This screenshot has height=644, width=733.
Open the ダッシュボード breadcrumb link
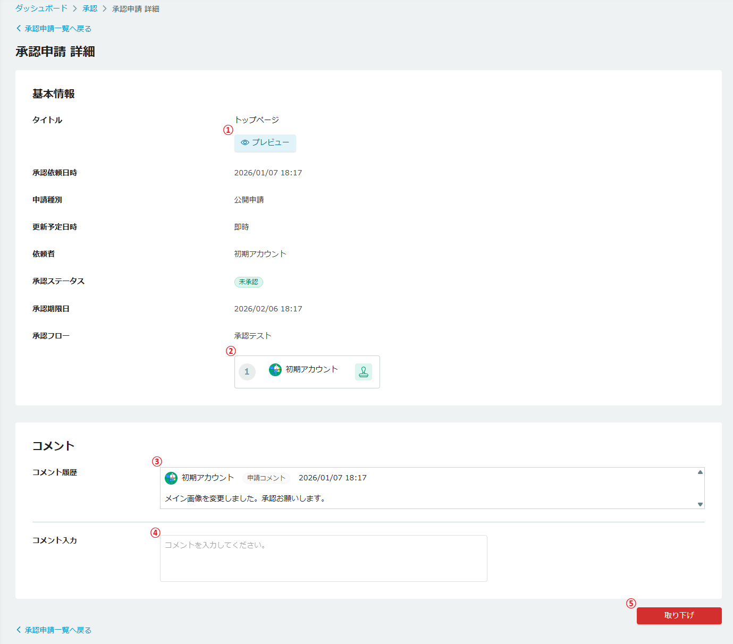tap(41, 9)
